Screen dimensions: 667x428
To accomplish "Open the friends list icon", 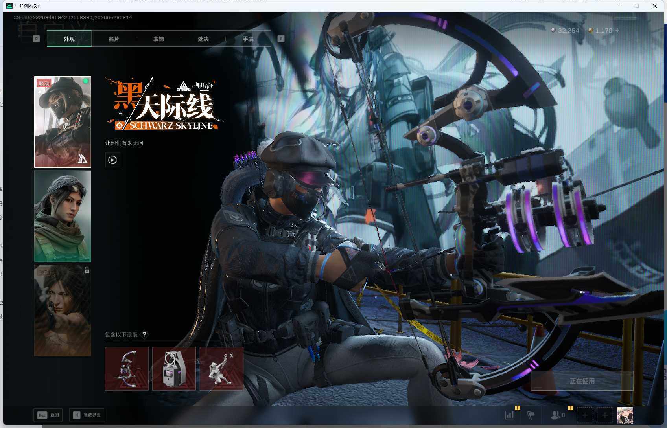I will click(558, 415).
